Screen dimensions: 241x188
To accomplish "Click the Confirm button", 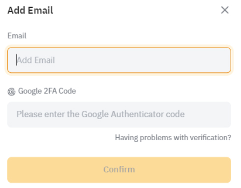I will click(x=119, y=170).
